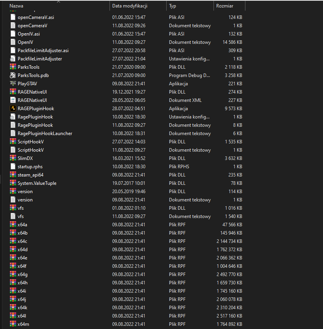Click the date 20.05.2019 19:46
This screenshot has width=323, height=329.
point(129,191)
